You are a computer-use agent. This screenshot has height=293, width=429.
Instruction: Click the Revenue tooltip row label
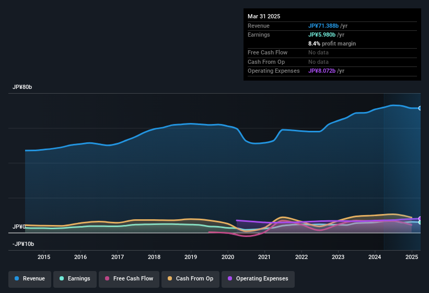point(259,26)
